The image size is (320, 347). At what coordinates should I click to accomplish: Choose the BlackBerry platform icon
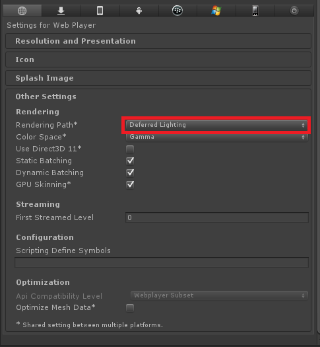point(177,11)
